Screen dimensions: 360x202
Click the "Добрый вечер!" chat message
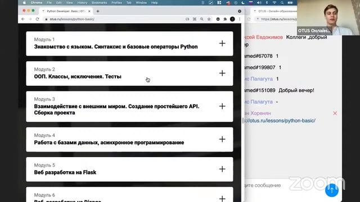[x=296, y=90]
